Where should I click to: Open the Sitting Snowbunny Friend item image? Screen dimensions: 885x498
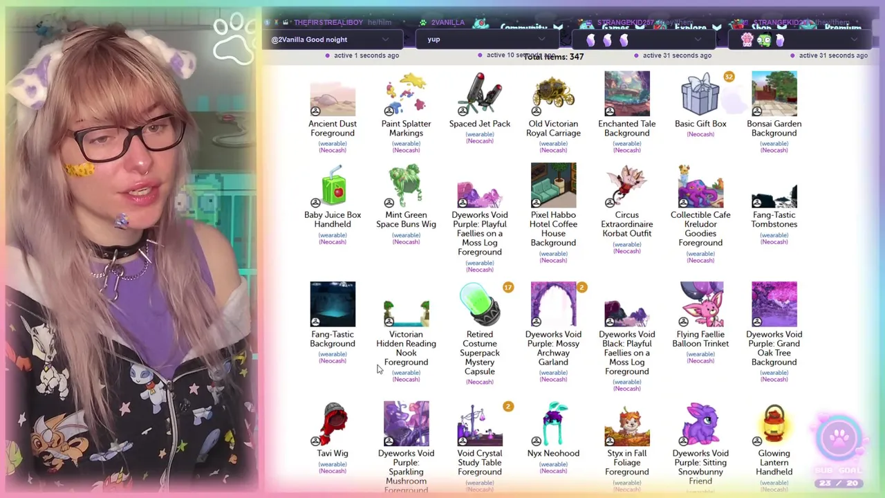(x=700, y=423)
